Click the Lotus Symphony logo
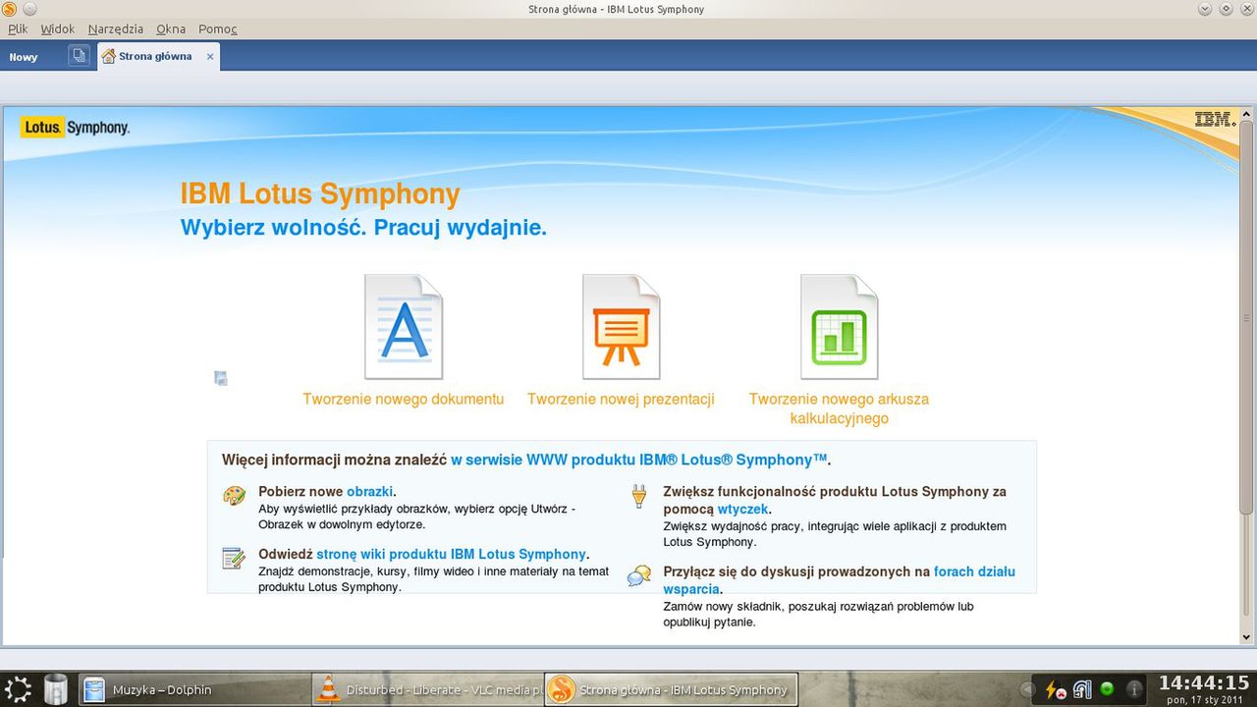Image resolution: width=1257 pixels, height=707 pixels. pyautogui.click(x=76, y=128)
